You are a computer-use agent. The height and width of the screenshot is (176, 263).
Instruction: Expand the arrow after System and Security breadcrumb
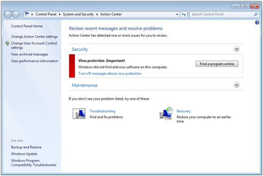(x=97, y=15)
